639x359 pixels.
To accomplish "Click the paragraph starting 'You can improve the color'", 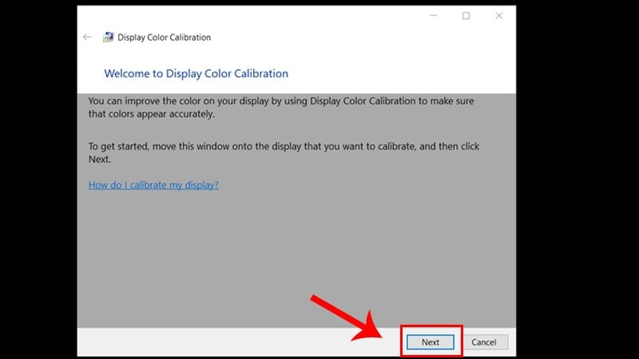I will point(281,108).
